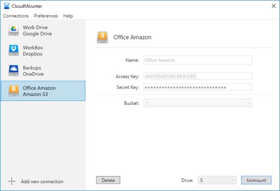280x191 pixels.
Task: Select the Office Amazon connection entry
Action: [43, 91]
